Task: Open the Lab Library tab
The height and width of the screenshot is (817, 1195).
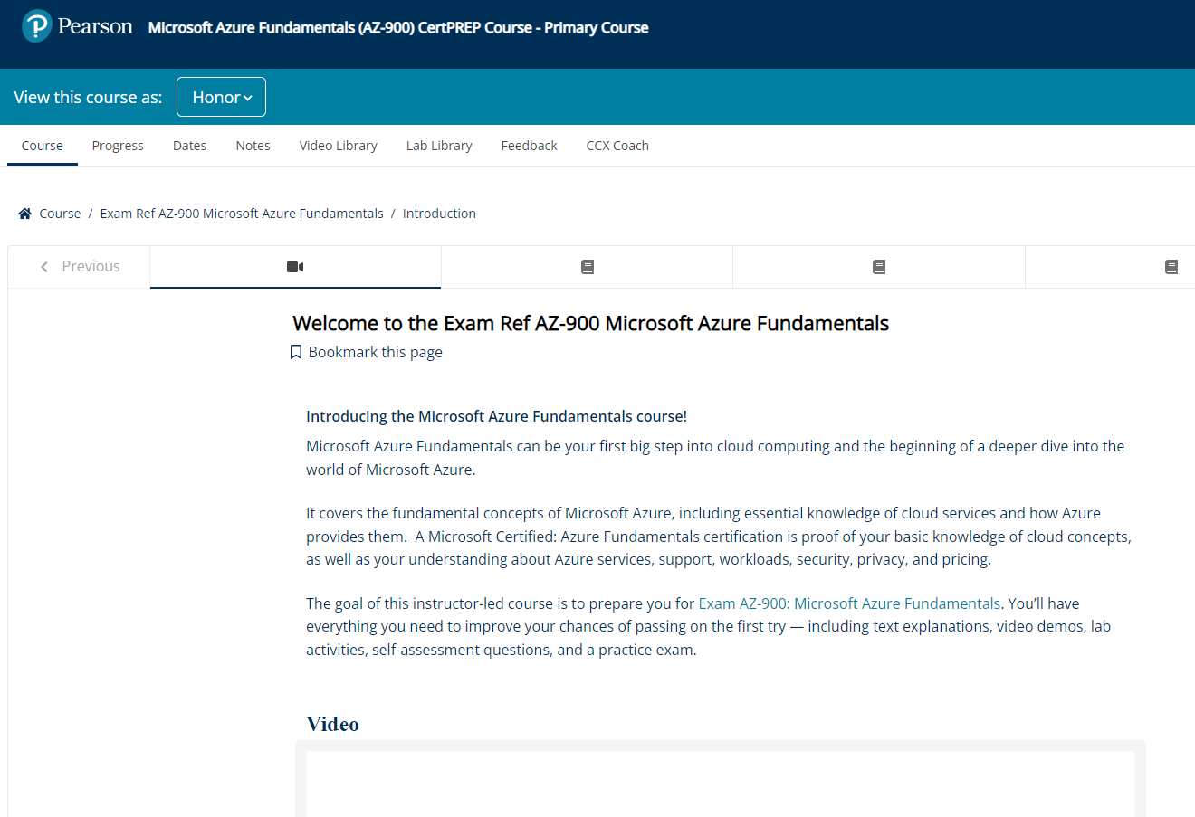Action: tap(439, 146)
